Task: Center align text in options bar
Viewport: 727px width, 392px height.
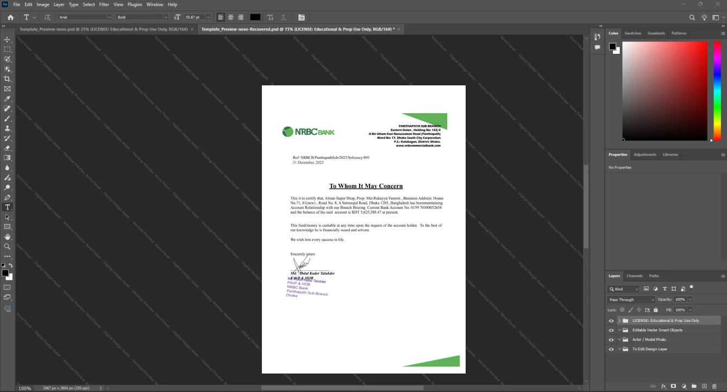Action: (230, 17)
